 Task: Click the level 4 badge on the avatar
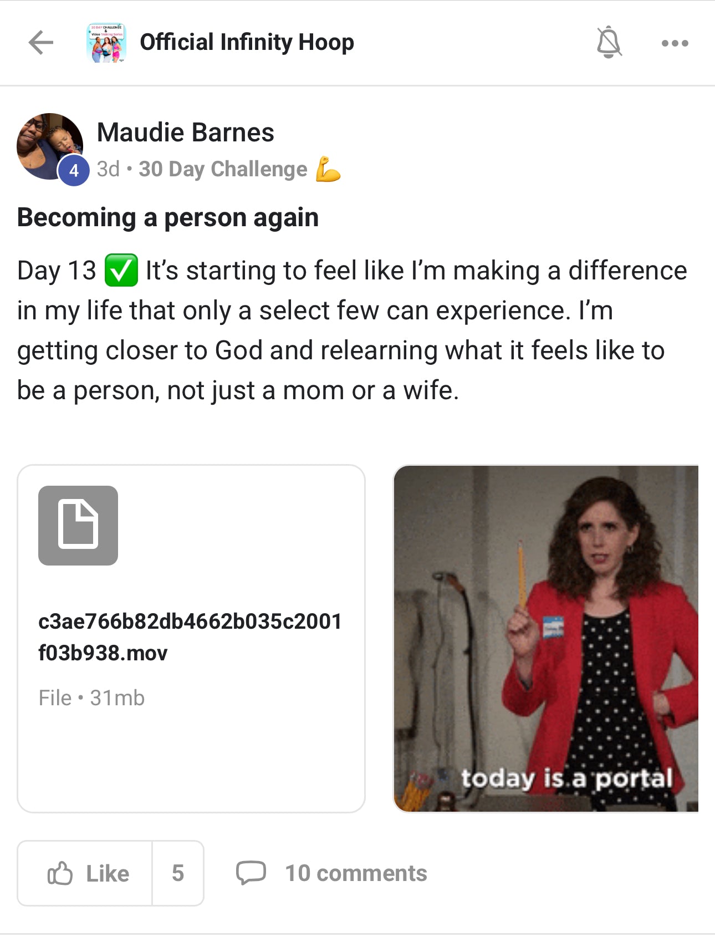[x=74, y=170]
